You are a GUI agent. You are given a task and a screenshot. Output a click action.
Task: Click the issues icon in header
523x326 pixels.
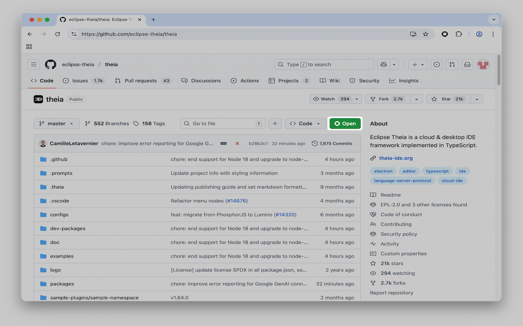click(x=437, y=64)
